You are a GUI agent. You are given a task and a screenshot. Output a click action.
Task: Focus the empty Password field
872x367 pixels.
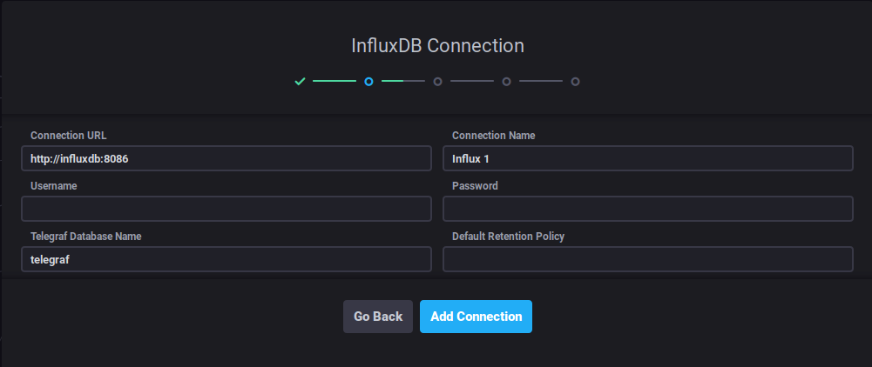[648, 209]
